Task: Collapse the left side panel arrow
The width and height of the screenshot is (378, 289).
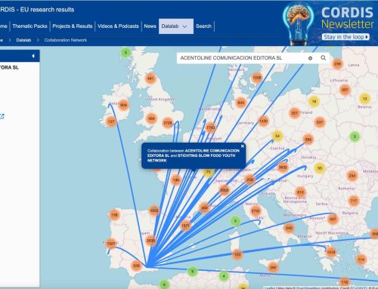Action: click(33, 56)
